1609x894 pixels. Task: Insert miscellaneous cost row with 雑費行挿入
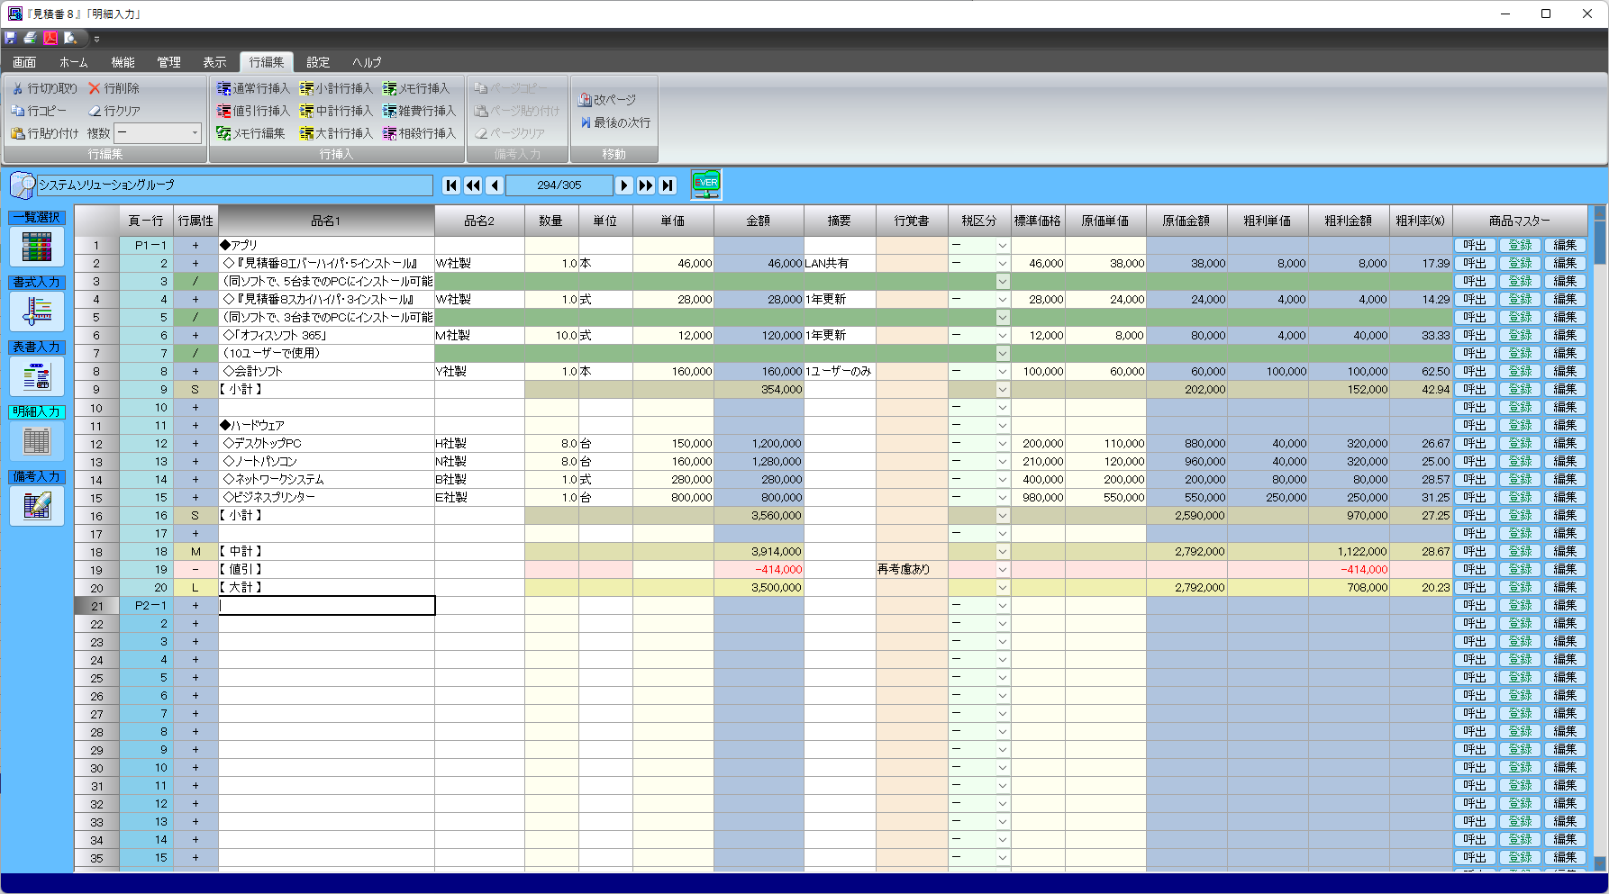pos(419,111)
